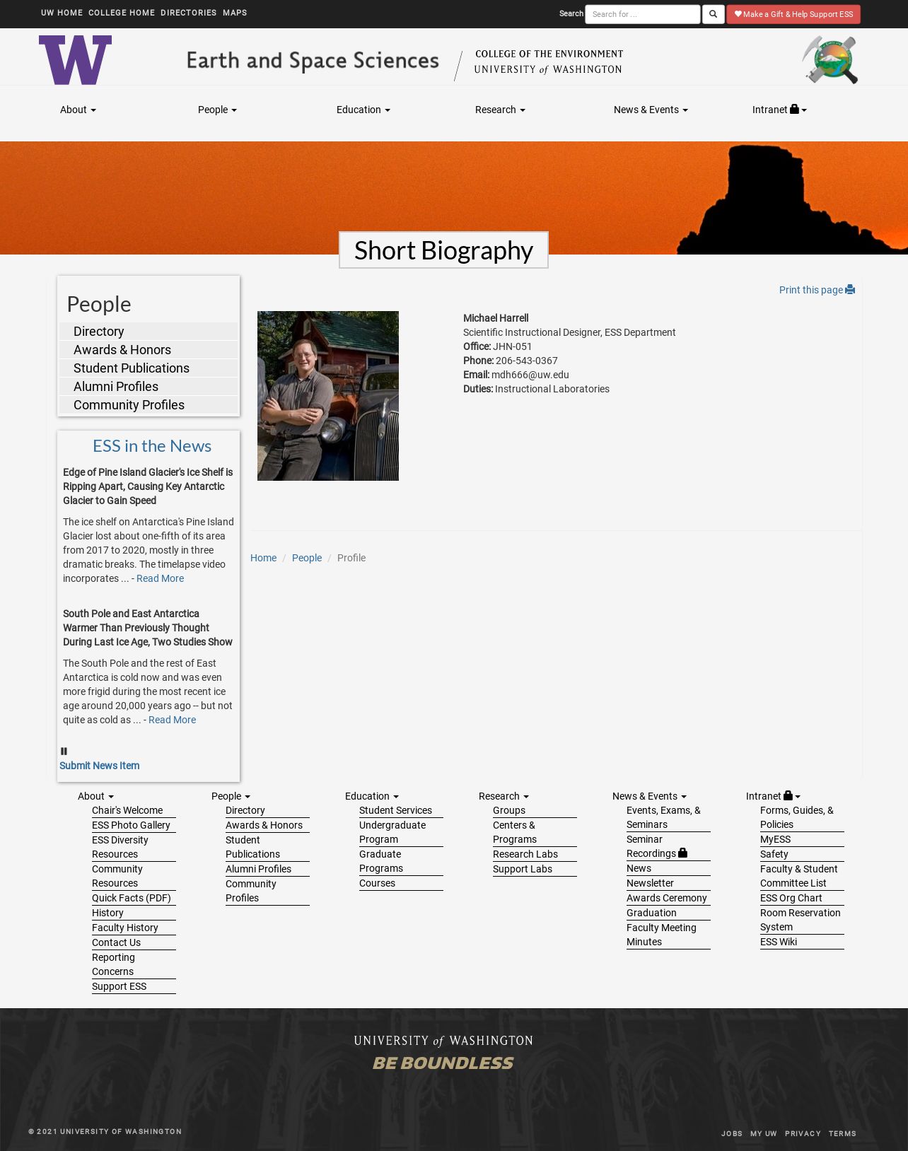Open TERMS in the bottom bar

point(842,1133)
